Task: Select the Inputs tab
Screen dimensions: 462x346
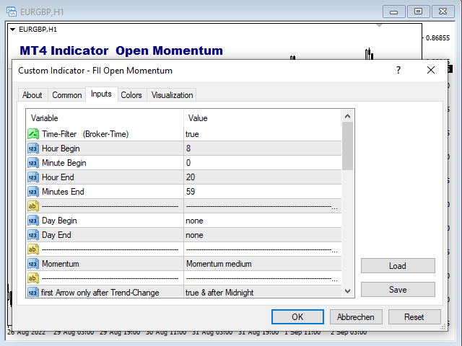Action: coord(101,94)
